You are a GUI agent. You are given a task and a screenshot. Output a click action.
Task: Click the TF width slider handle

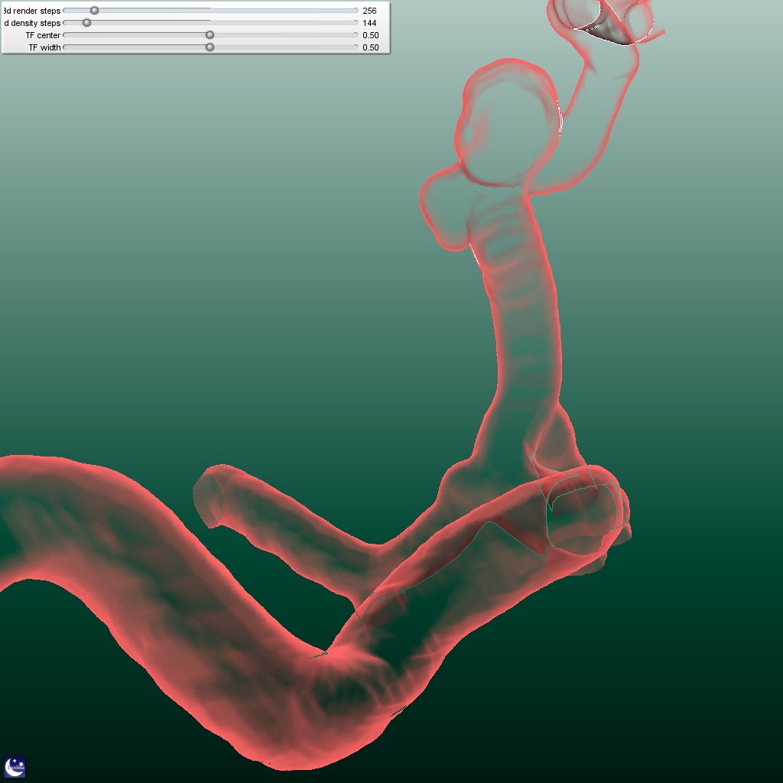tap(210, 47)
